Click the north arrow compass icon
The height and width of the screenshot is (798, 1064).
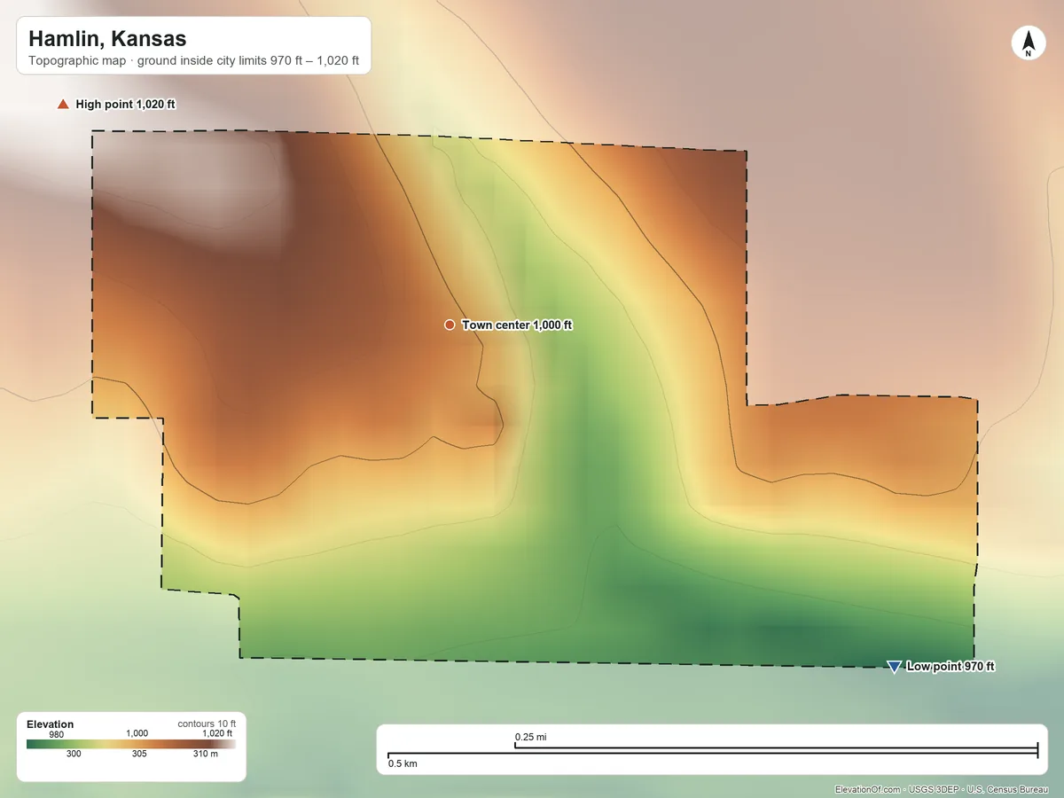click(x=1028, y=43)
